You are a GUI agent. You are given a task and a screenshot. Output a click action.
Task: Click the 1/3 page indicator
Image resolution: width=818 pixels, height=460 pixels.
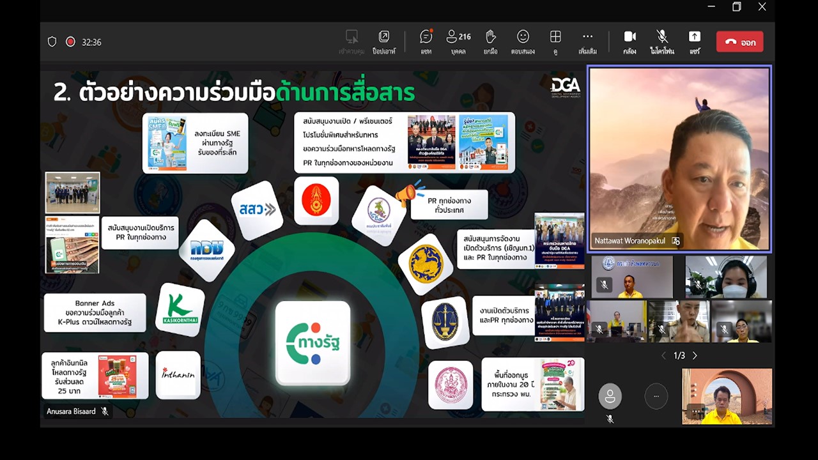679,356
